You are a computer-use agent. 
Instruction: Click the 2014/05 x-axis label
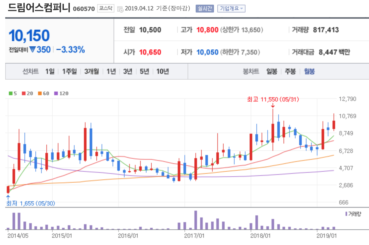pyautogui.click(x=18, y=236)
